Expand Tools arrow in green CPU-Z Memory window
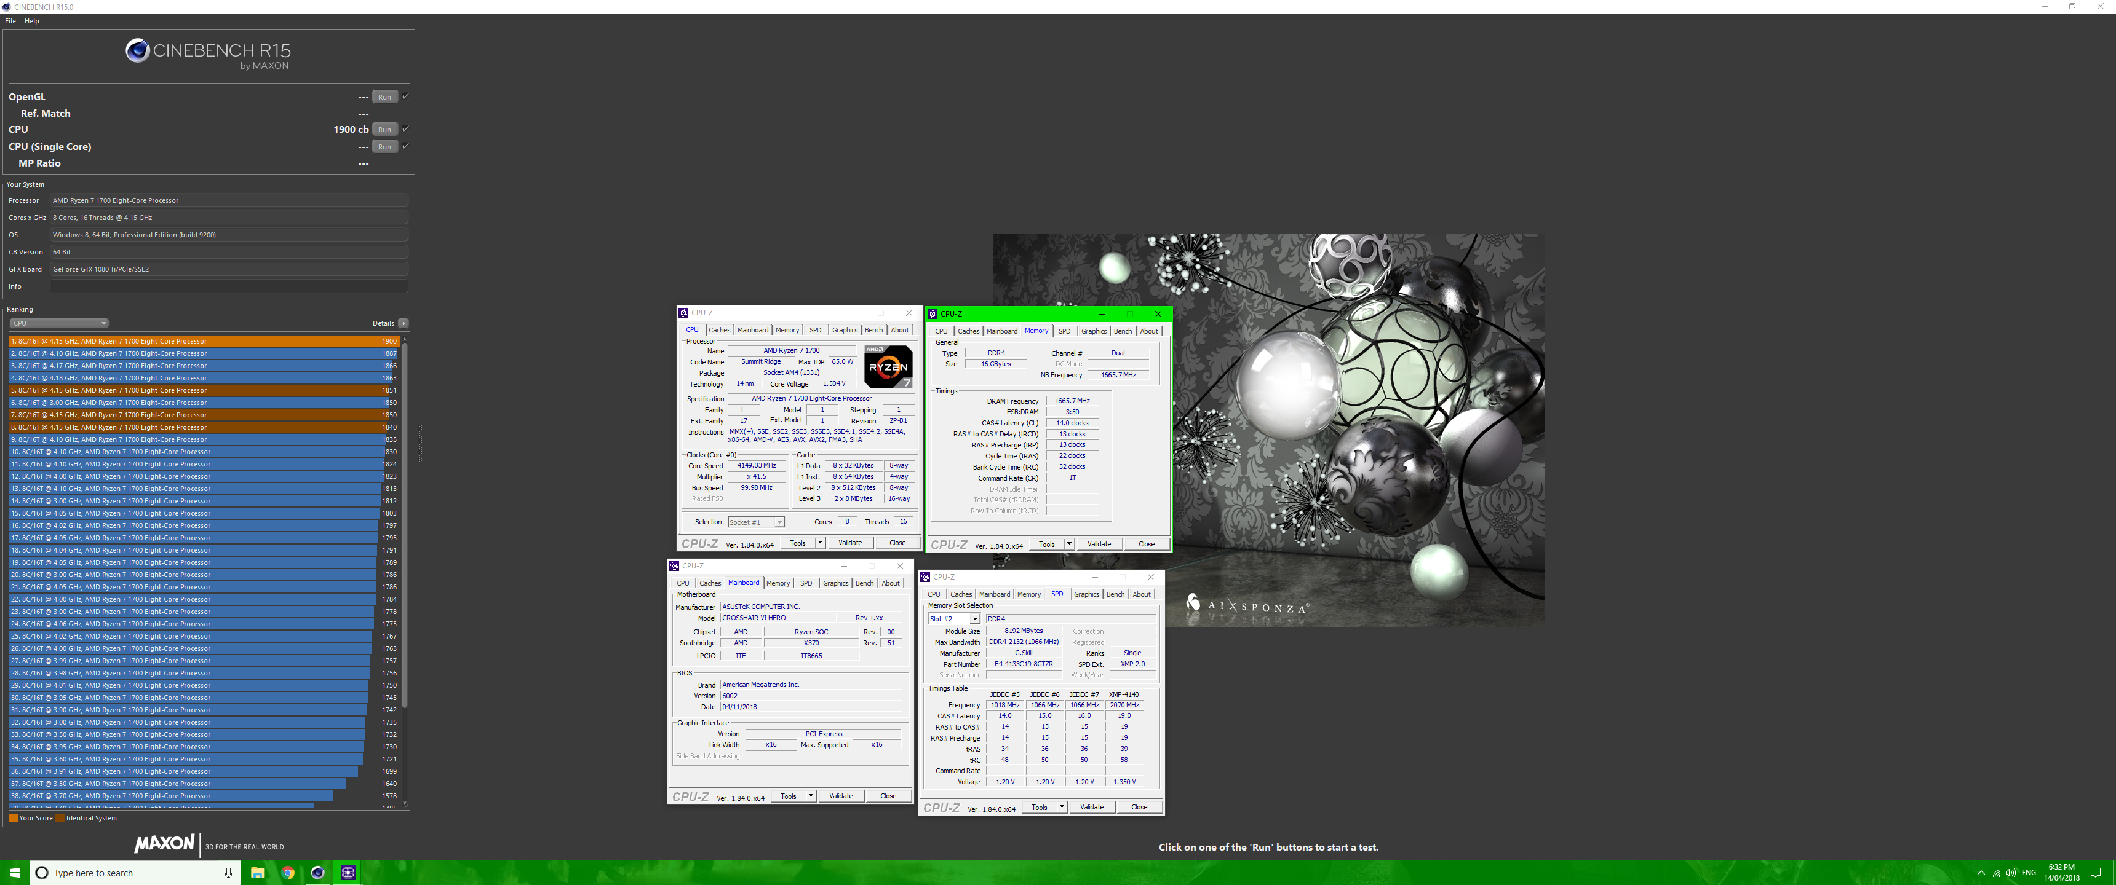 click(1068, 545)
